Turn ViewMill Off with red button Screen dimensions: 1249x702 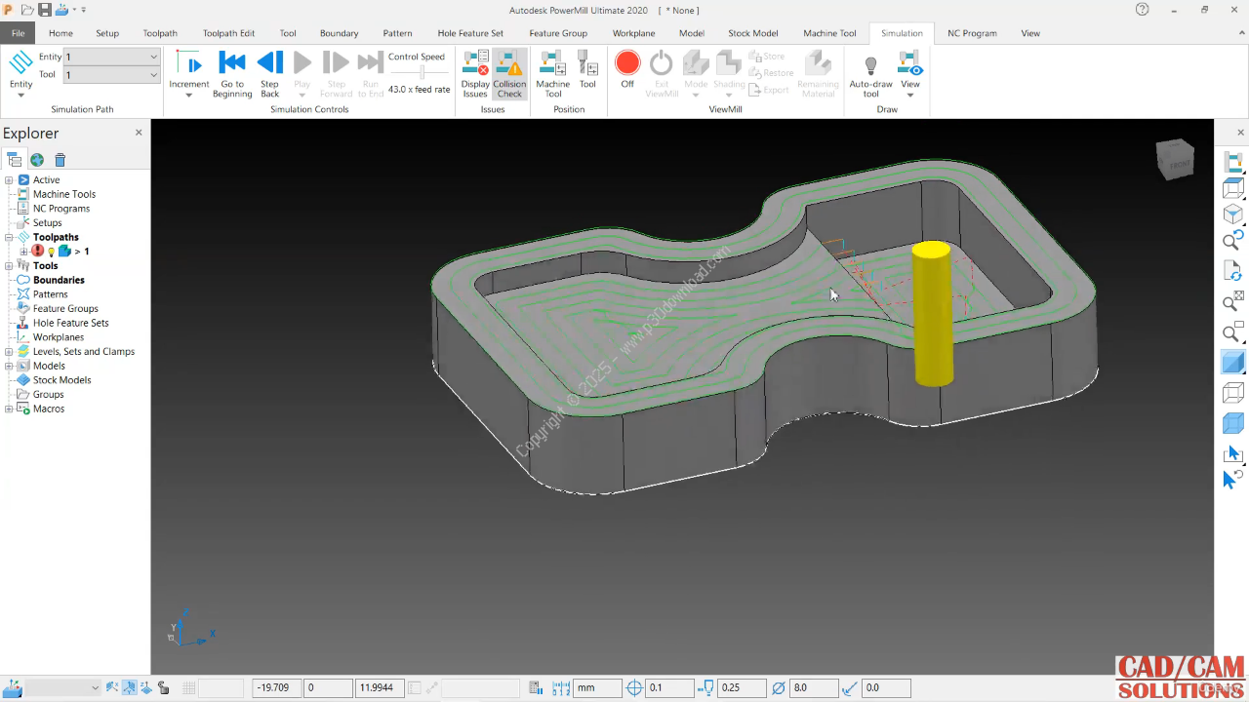click(x=627, y=70)
